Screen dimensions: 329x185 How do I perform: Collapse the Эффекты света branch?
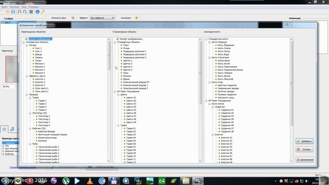pos(27,76)
